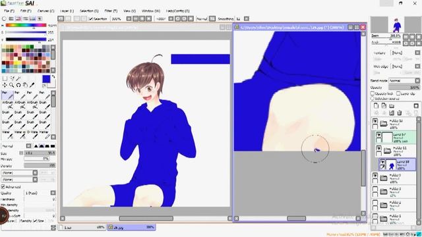The width and height of the screenshot is (422, 237).
Task: Select the Rotate canvas tool
Action: (18, 85)
